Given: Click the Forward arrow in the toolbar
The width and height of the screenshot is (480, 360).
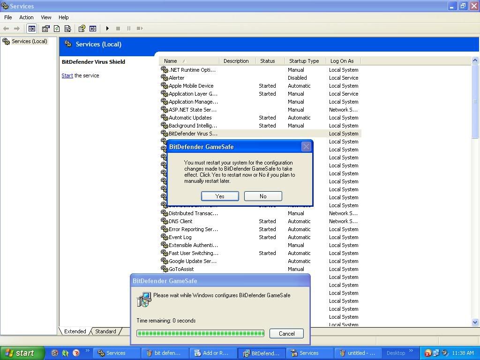Looking at the screenshot, I should pyautogui.click(x=17, y=29).
